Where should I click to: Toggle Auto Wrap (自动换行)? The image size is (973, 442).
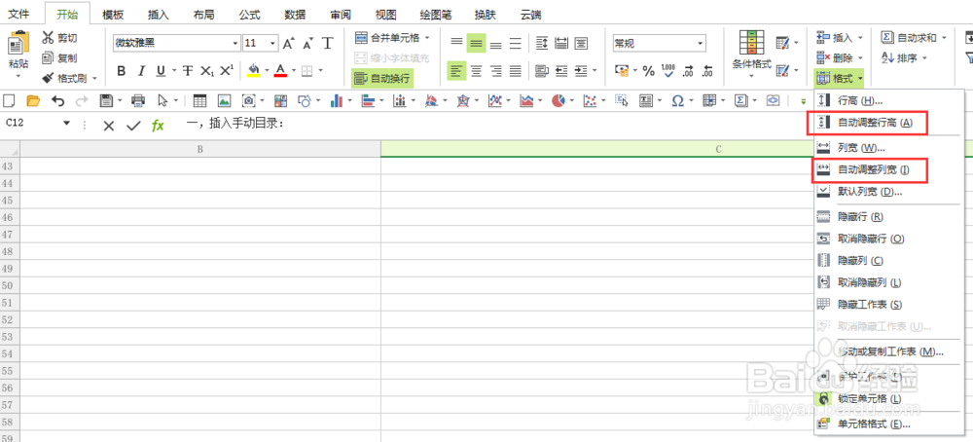pyautogui.click(x=382, y=78)
